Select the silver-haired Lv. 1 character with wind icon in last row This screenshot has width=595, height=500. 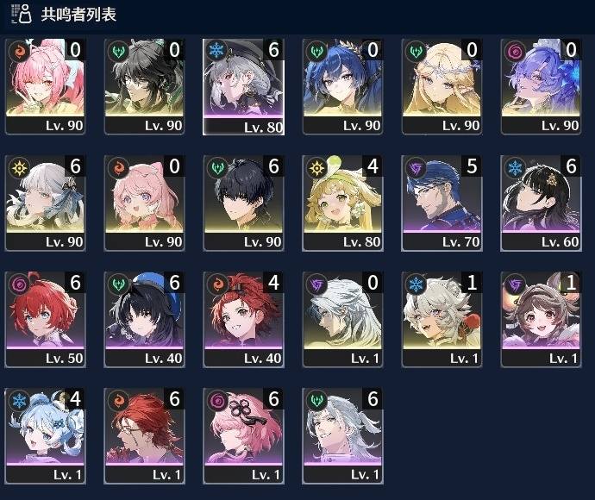click(342, 436)
